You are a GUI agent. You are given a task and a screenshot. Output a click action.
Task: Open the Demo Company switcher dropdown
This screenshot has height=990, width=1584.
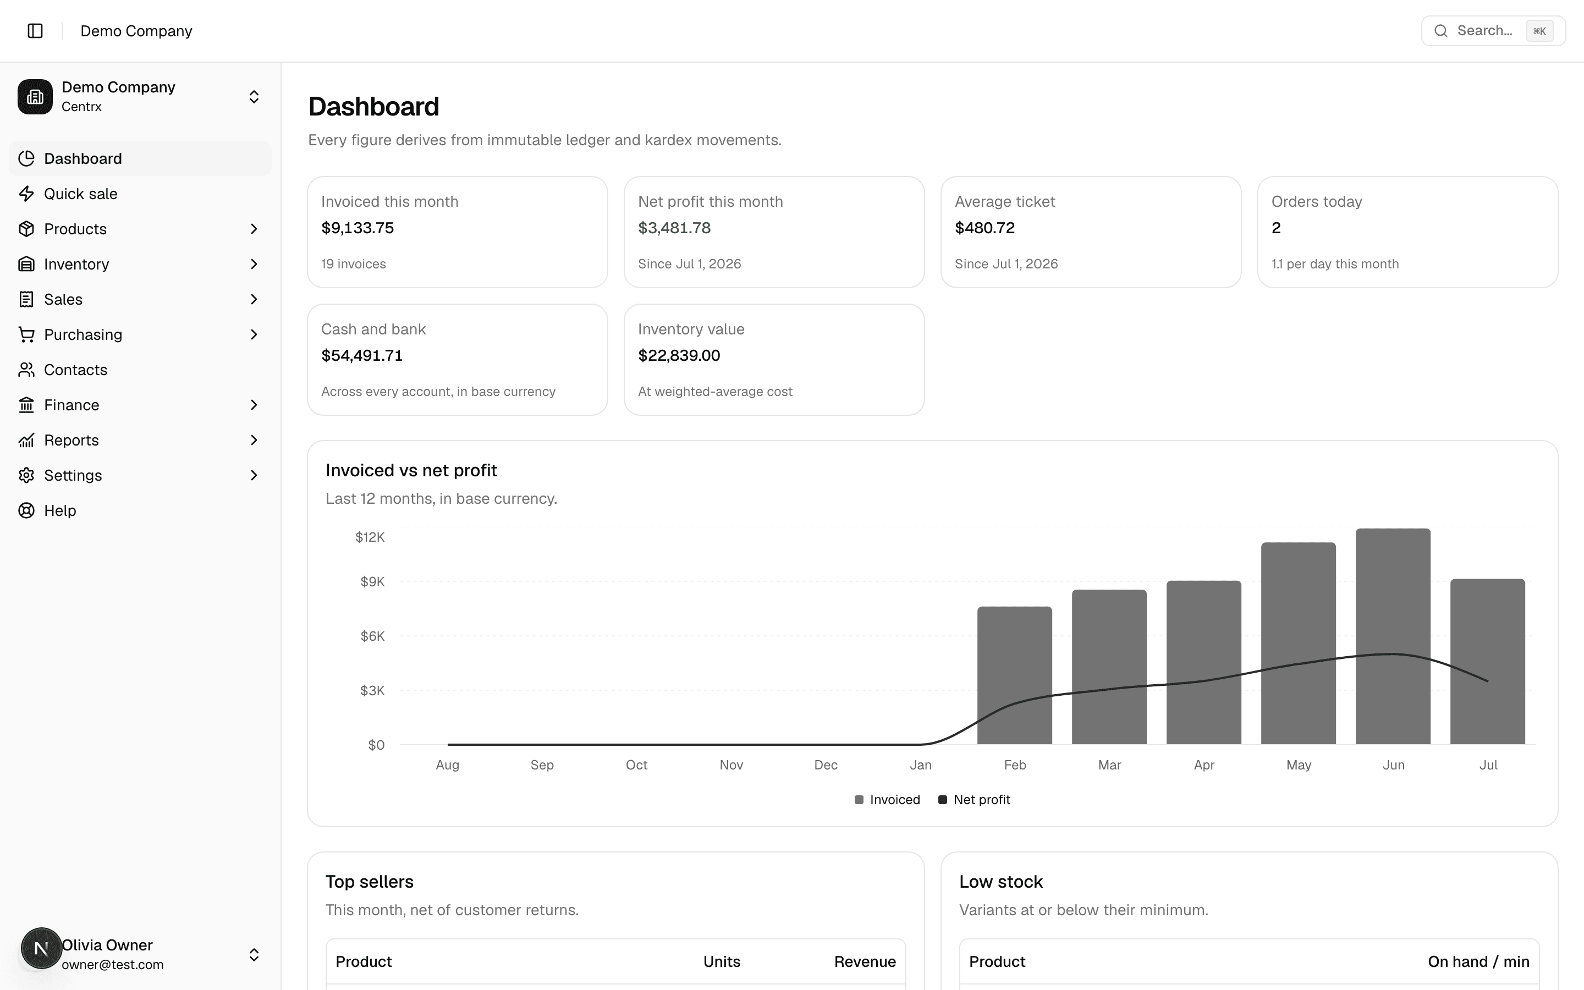click(140, 97)
